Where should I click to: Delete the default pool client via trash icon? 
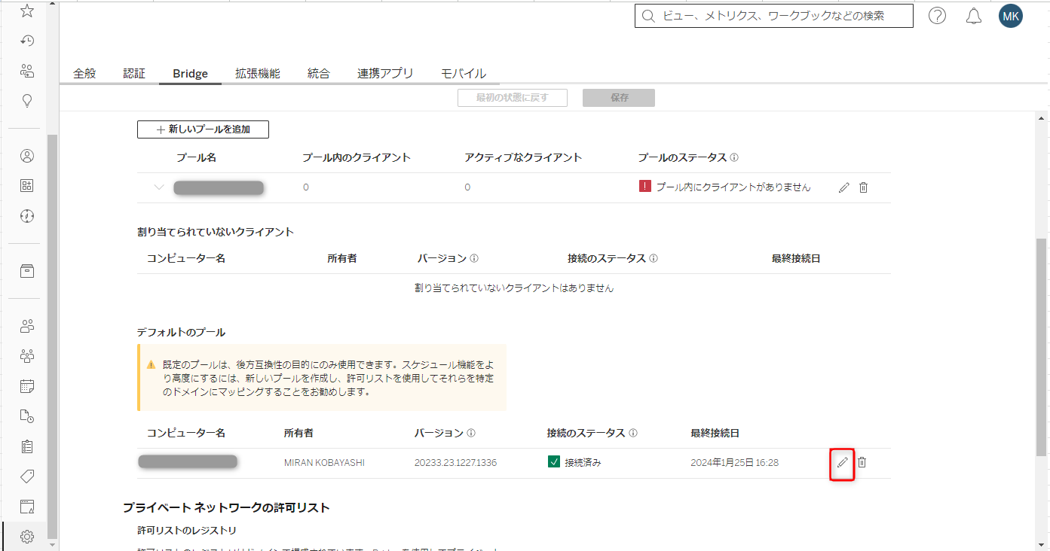pyautogui.click(x=862, y=462)
